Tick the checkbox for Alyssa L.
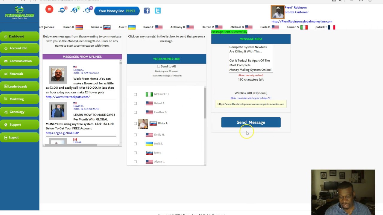 (x=135, y=162)
